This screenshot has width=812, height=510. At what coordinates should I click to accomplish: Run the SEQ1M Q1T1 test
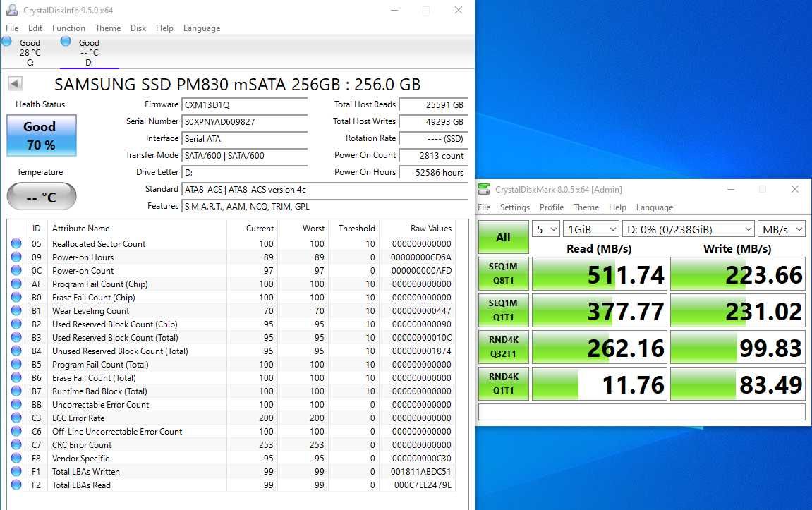pos(504,310)
